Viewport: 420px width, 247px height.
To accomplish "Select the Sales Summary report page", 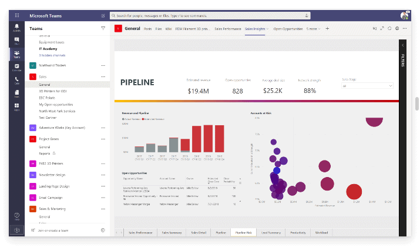I will pos(172,232).
